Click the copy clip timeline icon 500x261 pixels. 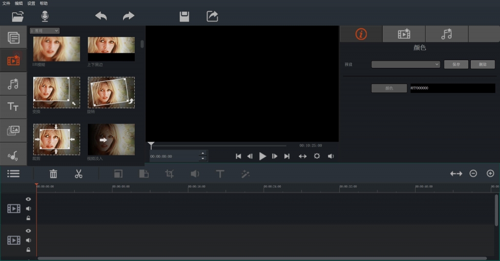point(118,174)
